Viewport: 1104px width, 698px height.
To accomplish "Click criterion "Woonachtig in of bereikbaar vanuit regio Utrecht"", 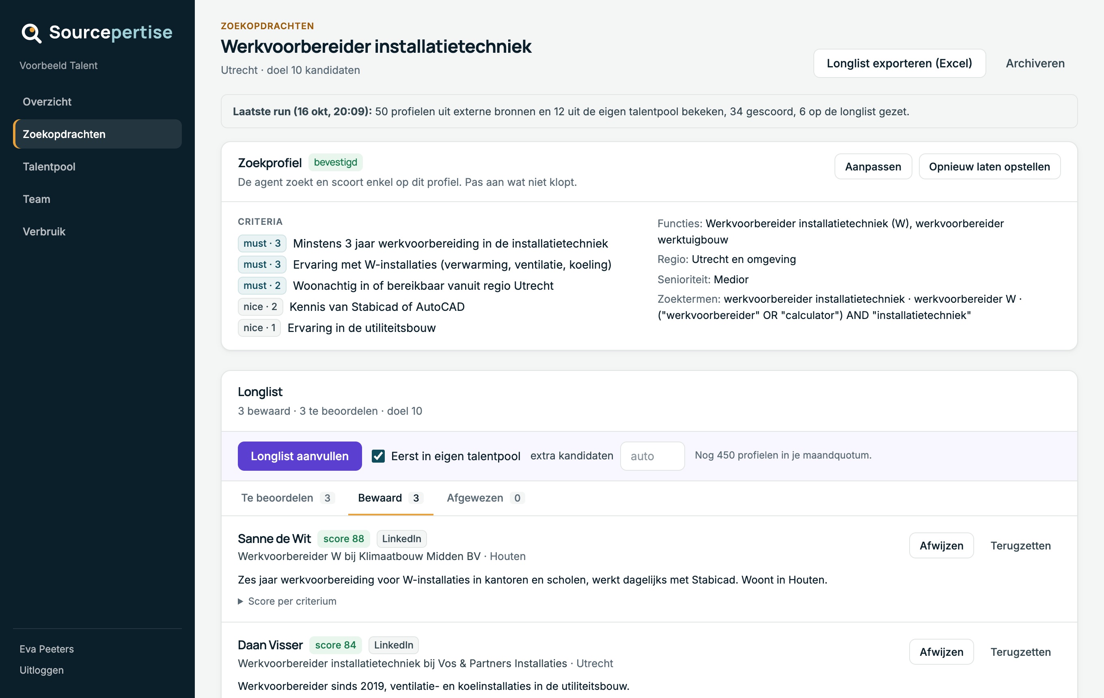I will click(423, 286).
